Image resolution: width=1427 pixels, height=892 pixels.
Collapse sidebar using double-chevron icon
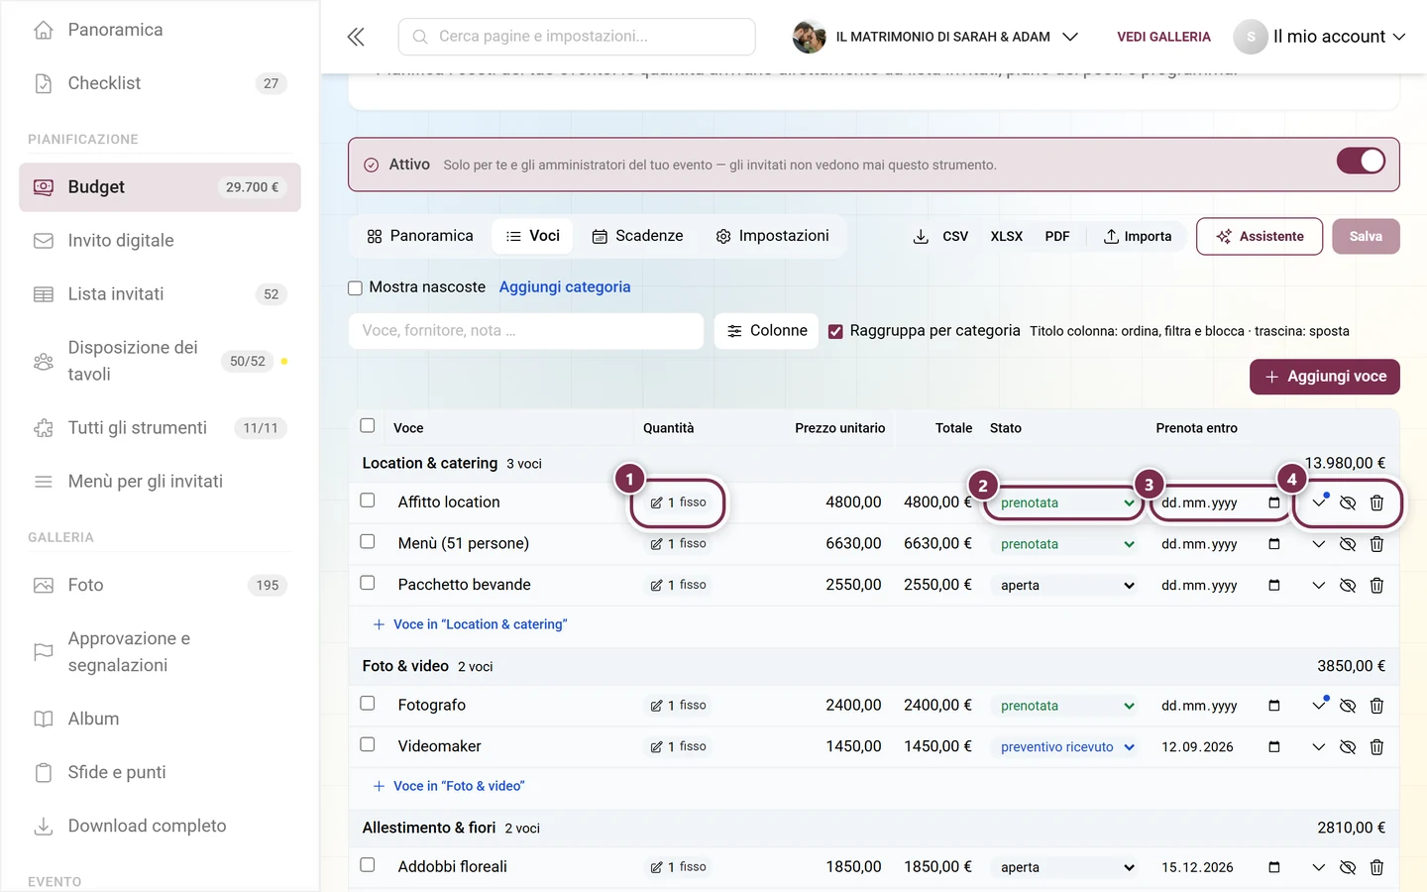356,37
